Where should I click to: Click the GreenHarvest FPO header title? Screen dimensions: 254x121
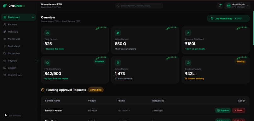click(51, 4)
